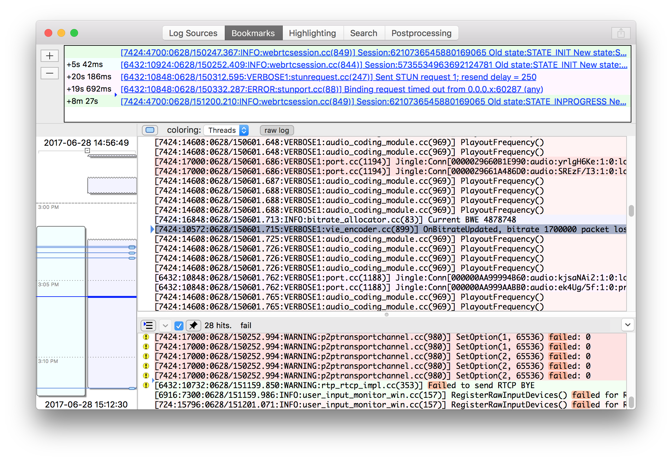Click the raw log button
This screenshot has width=672, height=461.
[x=277, y=130]
